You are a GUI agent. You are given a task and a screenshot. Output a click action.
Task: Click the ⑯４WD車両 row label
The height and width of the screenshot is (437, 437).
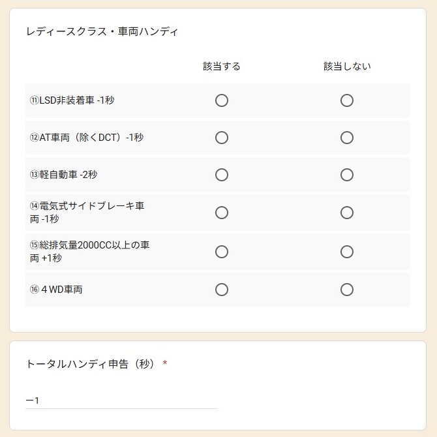56,290
